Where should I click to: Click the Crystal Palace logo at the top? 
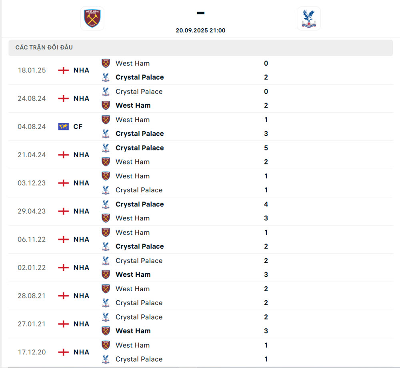pos(309,18)
